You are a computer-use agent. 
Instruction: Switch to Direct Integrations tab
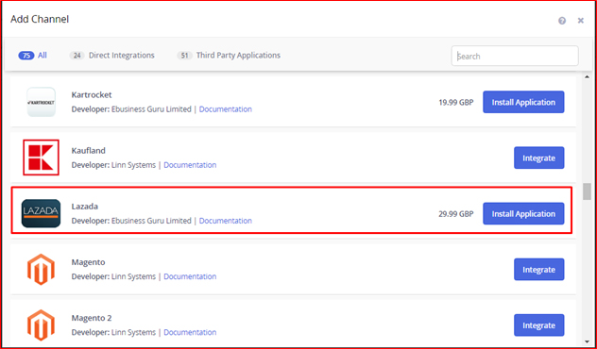[x=111, y=56]
